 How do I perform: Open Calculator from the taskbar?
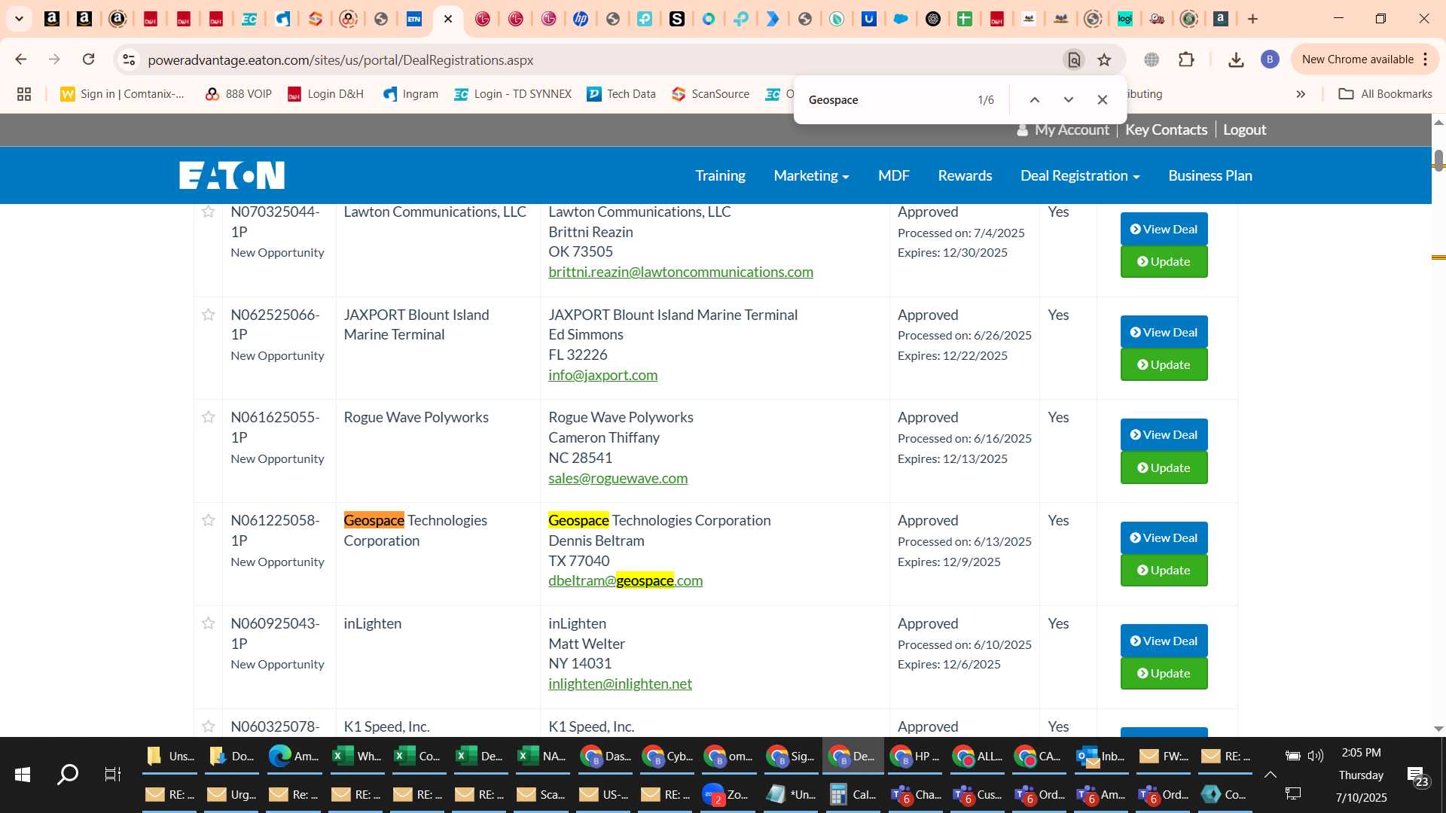click(x=853, y=794)
